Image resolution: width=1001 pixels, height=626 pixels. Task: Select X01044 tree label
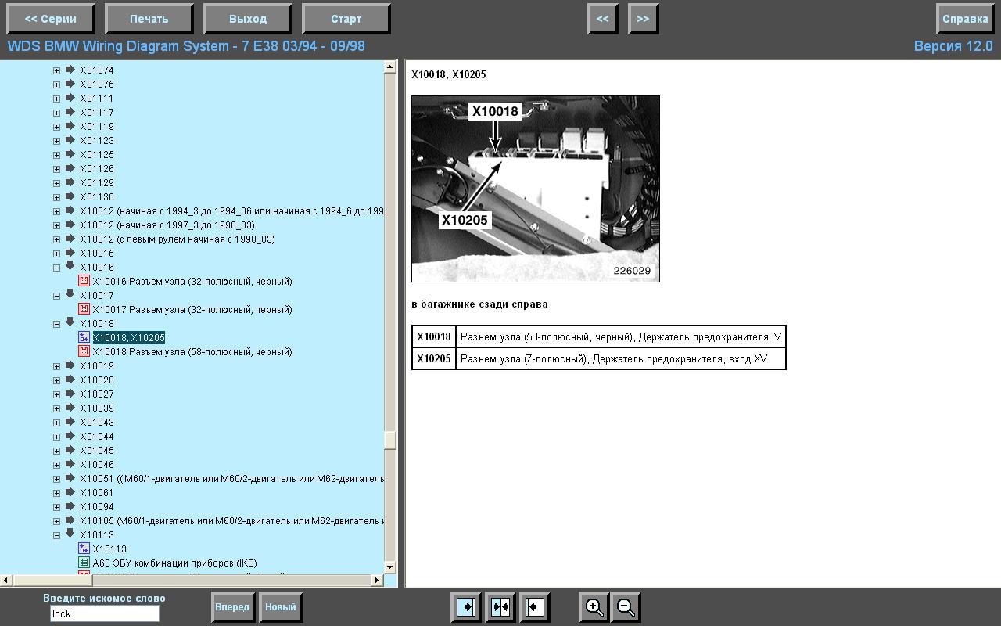click(x=97, y=437)
